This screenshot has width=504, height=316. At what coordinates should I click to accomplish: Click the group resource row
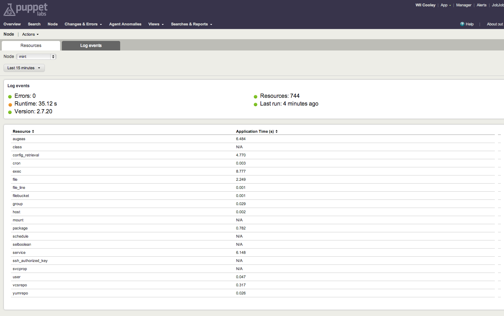tap(253, 204)
